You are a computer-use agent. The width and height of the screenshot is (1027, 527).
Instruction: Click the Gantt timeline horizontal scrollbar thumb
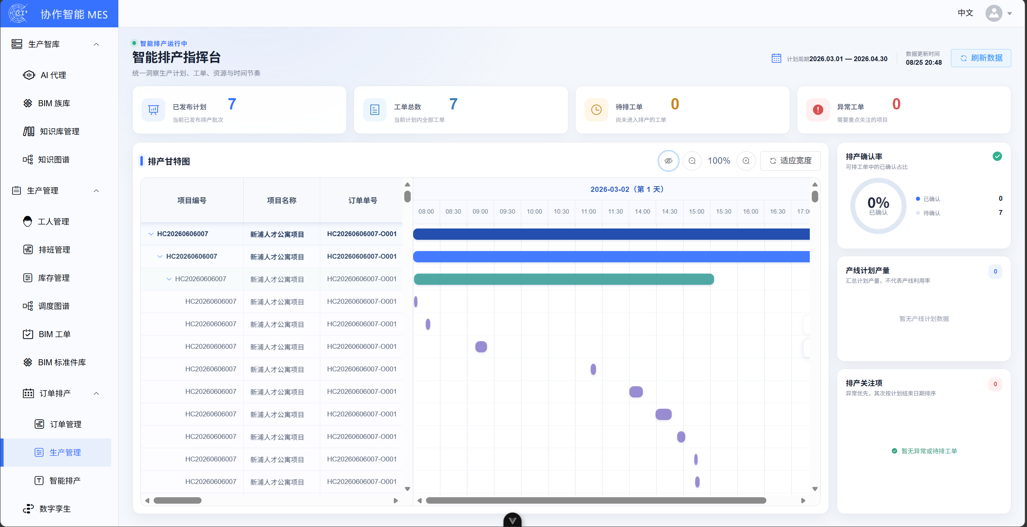(596, 500)
